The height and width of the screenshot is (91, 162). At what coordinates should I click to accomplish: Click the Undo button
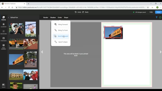(78, 12)
